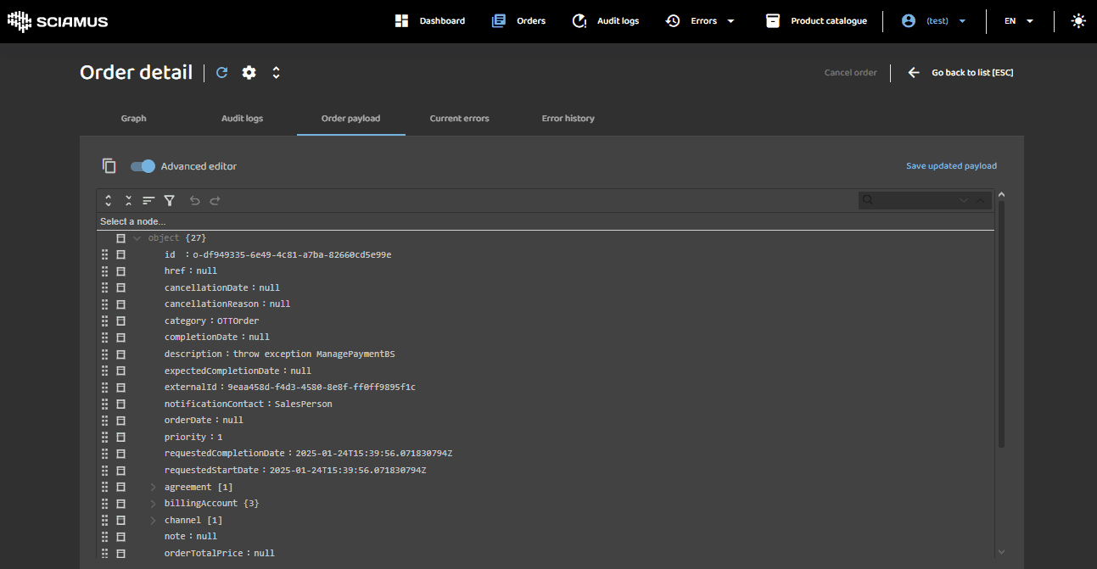Click the filter icon in editor toolbar
The image size is (1097, 569).
point(170,201)
